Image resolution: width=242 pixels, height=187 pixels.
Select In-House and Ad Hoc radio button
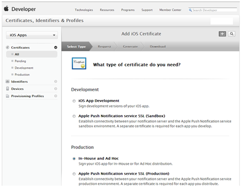(74, 158)
